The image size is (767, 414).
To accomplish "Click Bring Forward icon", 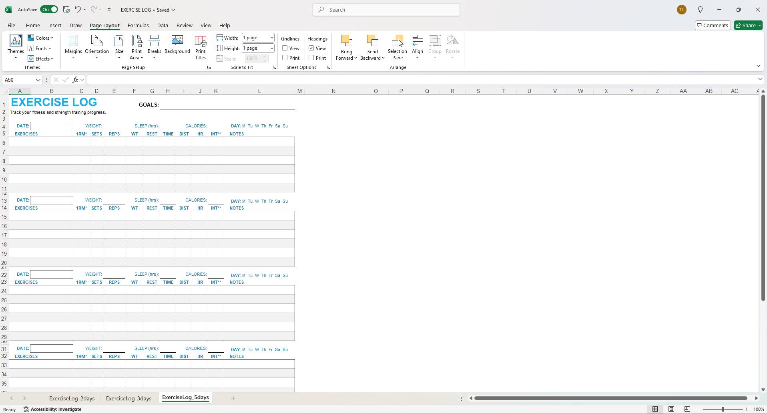I will (346, 42).
